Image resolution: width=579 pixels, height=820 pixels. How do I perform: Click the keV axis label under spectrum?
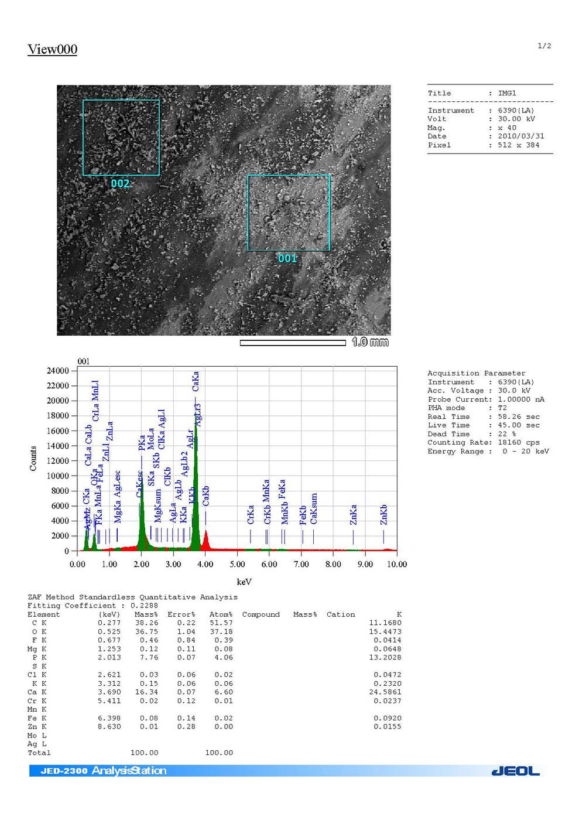[244, 582]
